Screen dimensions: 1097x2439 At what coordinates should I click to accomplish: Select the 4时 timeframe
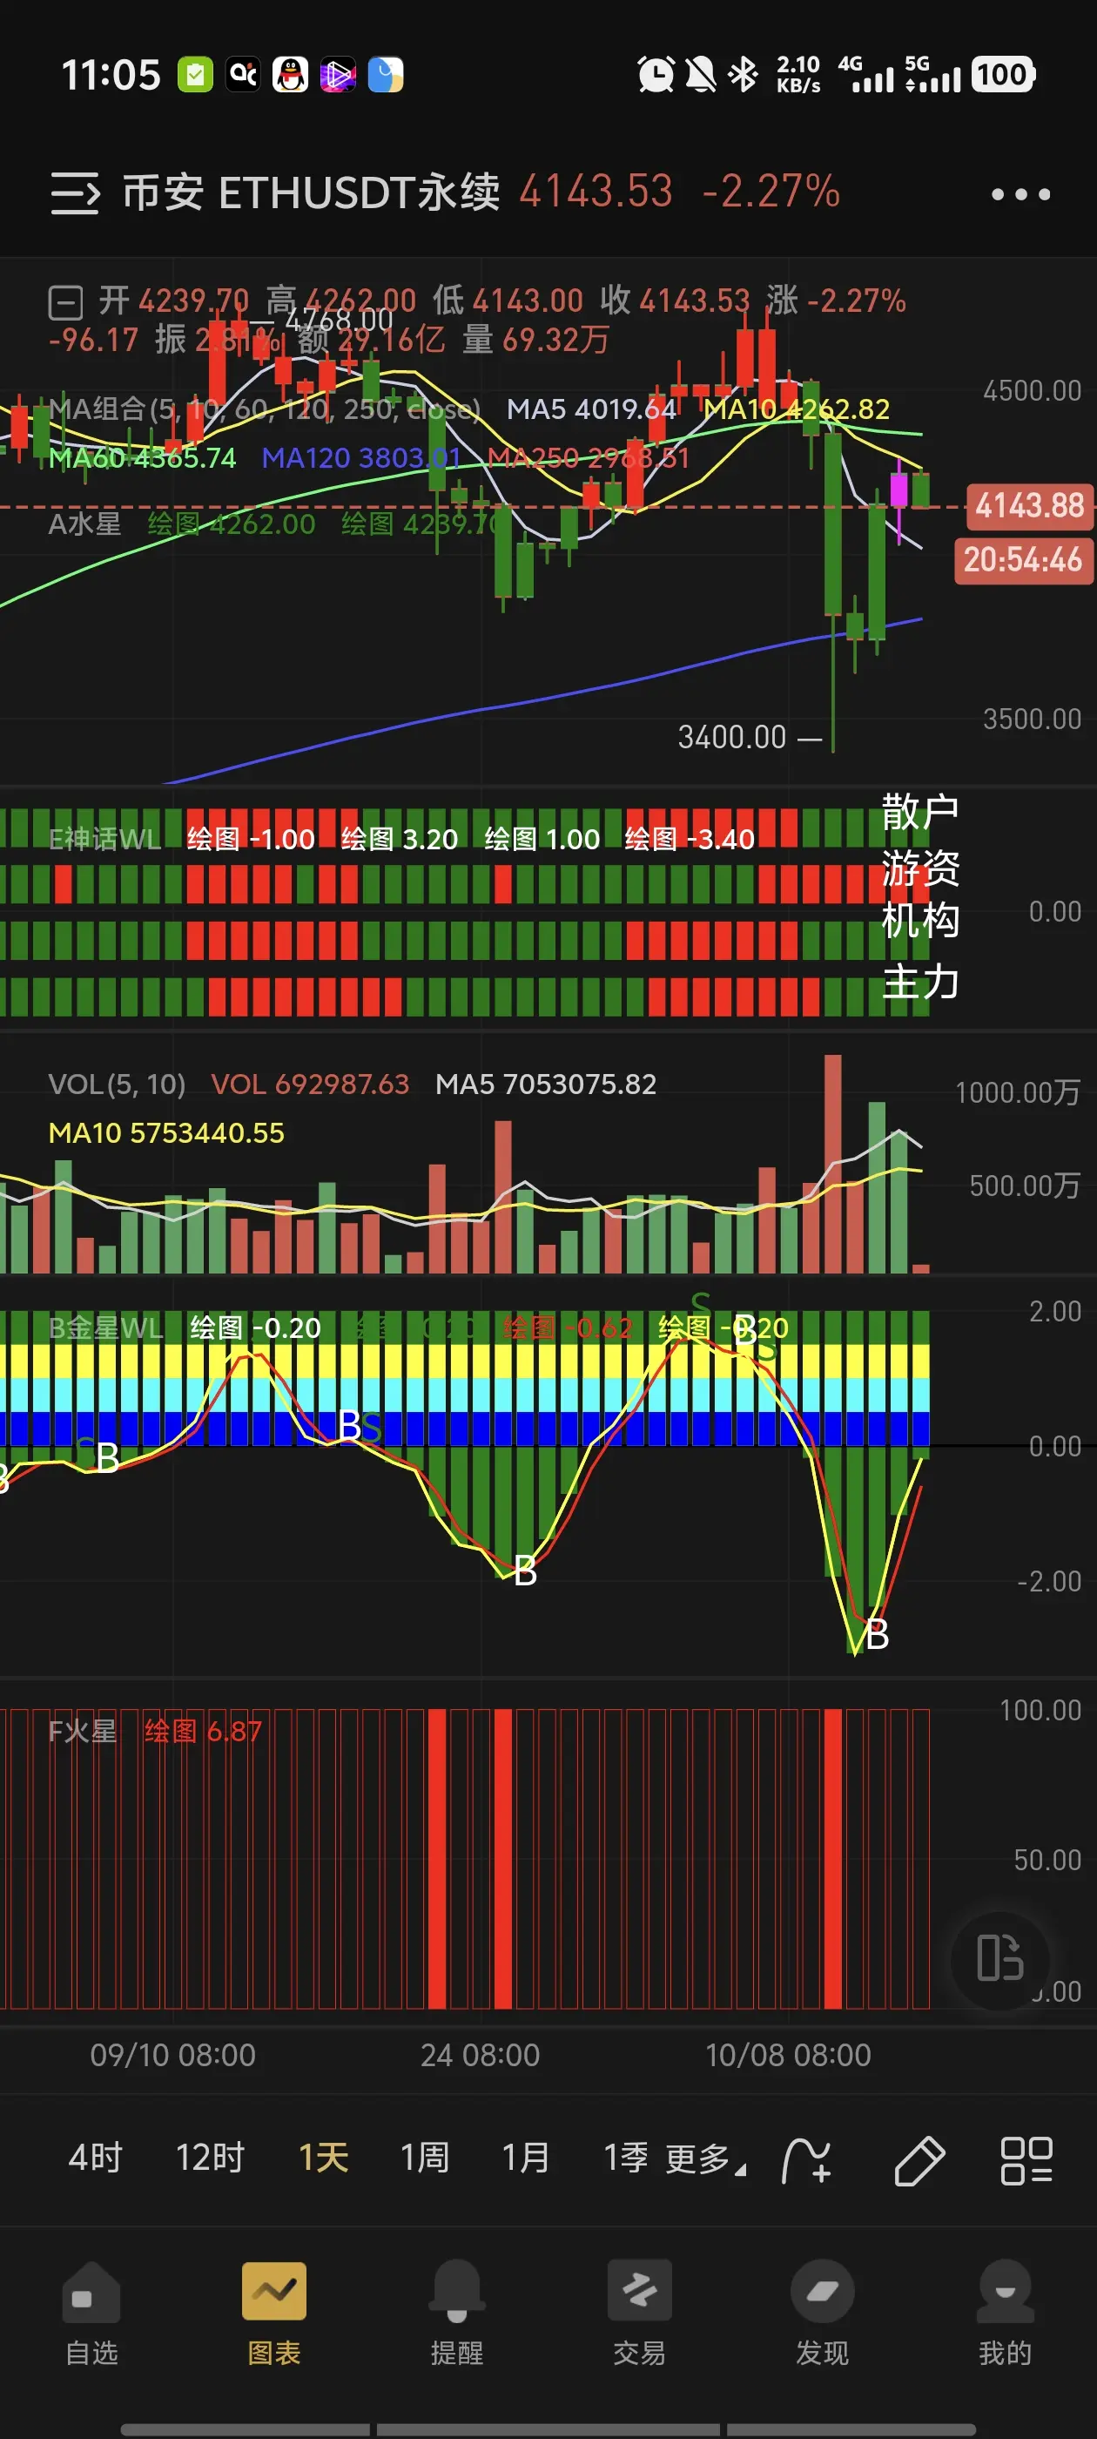coord(96,2158)
